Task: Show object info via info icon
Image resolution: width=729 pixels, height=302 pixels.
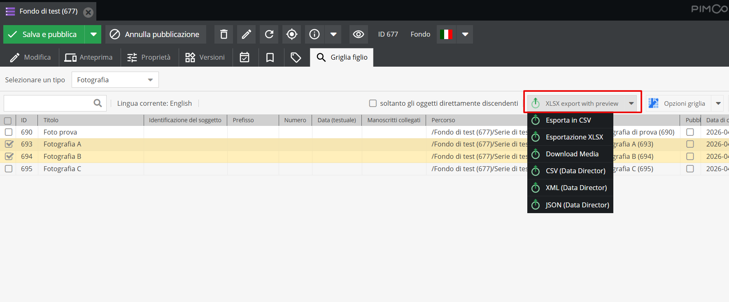Action: (314, 34)
